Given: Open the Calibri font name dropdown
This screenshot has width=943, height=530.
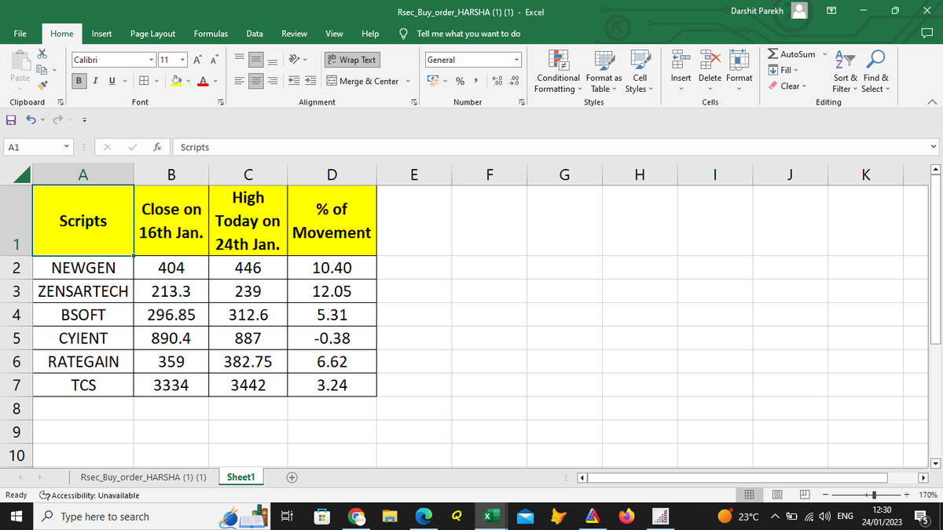Looking at the screenshot, I should (151, 60).
